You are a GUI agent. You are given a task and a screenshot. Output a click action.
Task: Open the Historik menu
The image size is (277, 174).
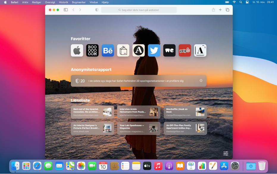point(63,2)
